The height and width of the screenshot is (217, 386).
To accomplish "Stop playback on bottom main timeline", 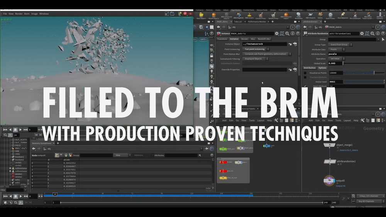I will pos(15,196).
